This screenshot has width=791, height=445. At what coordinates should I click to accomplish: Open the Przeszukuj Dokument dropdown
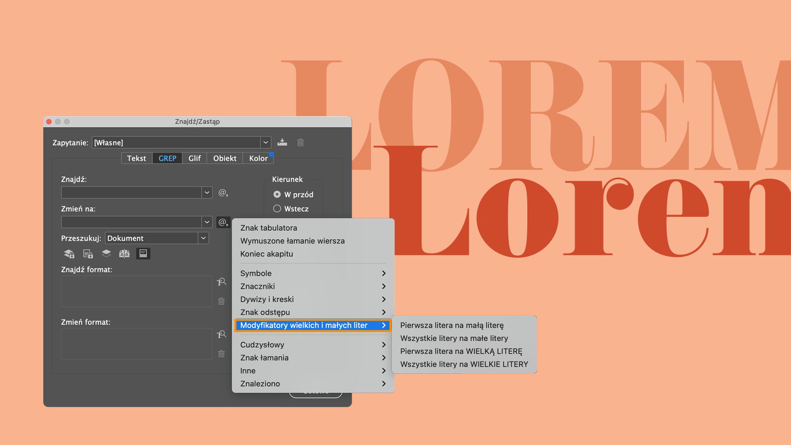(203, 238)
